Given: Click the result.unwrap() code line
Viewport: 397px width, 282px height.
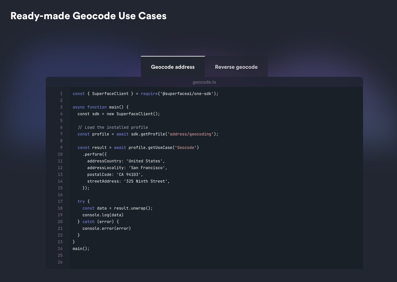Looking at the screenshot, I should point(117,208).
